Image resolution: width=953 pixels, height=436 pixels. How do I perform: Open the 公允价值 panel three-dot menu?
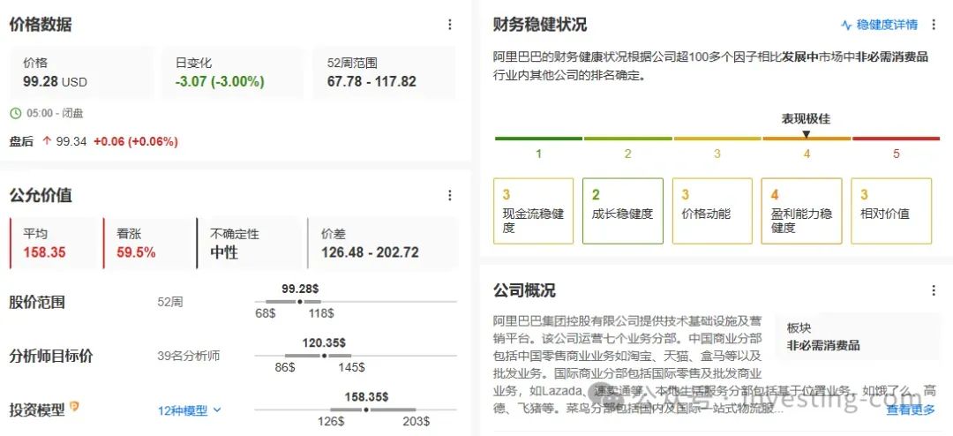450,195
